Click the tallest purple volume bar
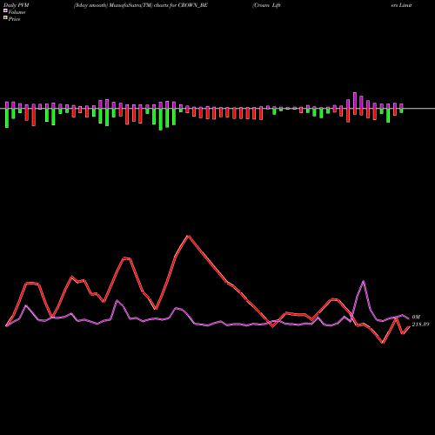Screen dimensions: 435x435 coord(355,101)
